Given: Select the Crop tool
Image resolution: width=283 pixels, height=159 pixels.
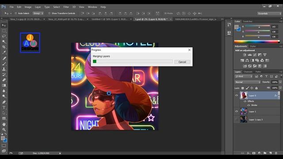Looking at the screenshot, I should point(4,47).
